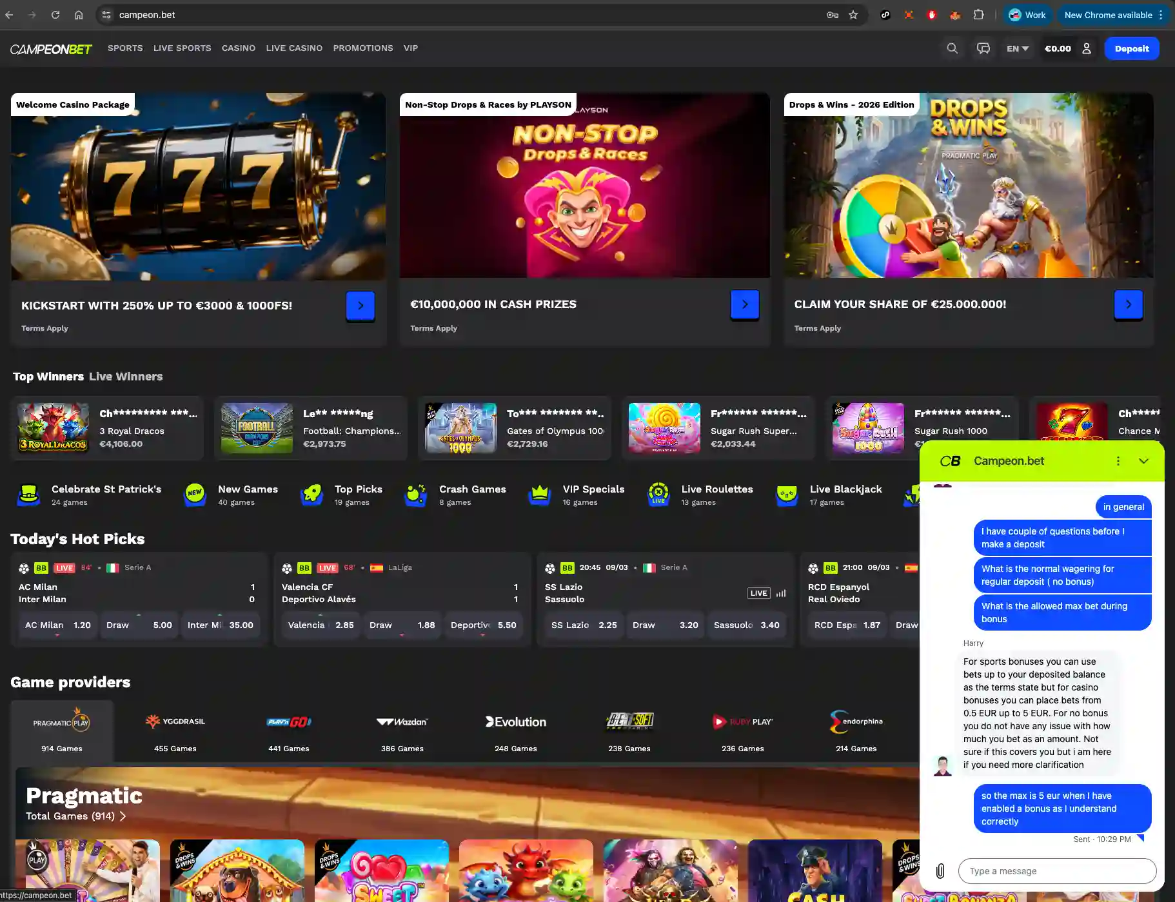The image size is (1175, 902).
Task: Open Terms Apply under Welcome Casino Package
Action: tap(44, 328)
